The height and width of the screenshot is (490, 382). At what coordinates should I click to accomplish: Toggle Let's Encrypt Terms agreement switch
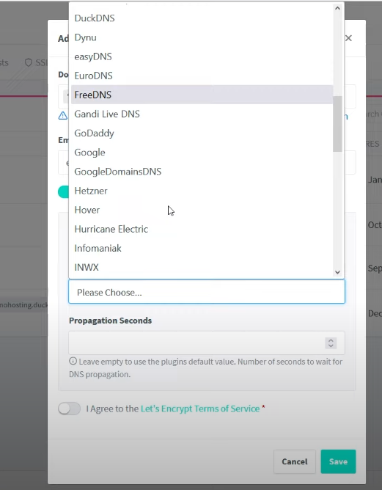tap(70, 409)
